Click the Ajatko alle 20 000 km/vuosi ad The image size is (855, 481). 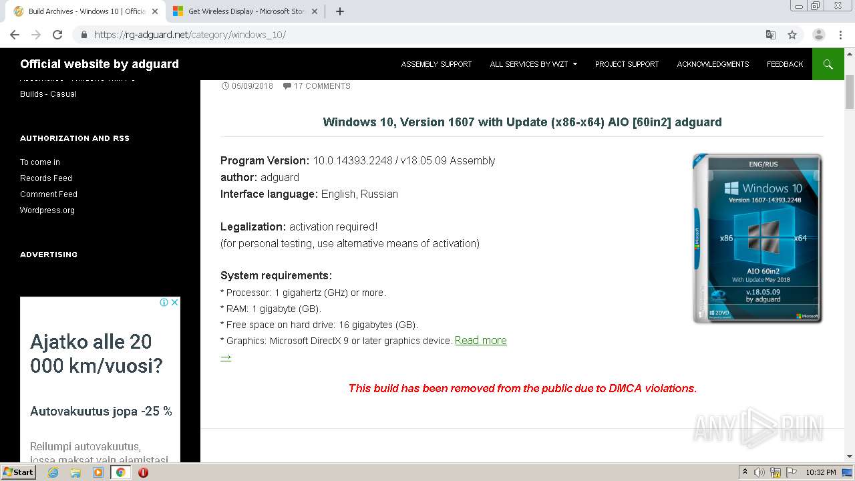100,379
